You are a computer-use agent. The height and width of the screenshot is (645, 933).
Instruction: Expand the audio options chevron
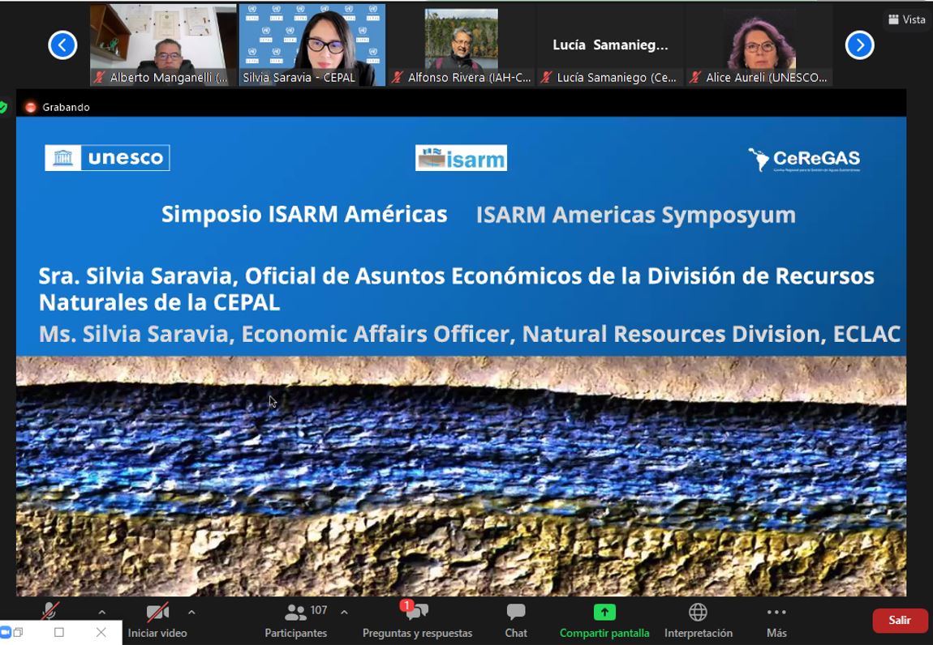click(101, 612)
